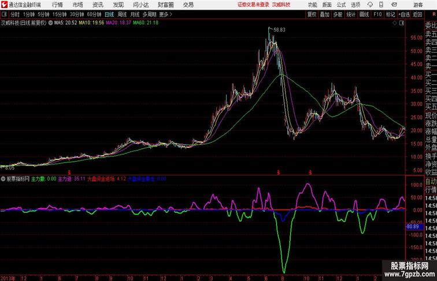Open the 发现 menu
The width and height of the screenshot is (437, 281).
118,5
